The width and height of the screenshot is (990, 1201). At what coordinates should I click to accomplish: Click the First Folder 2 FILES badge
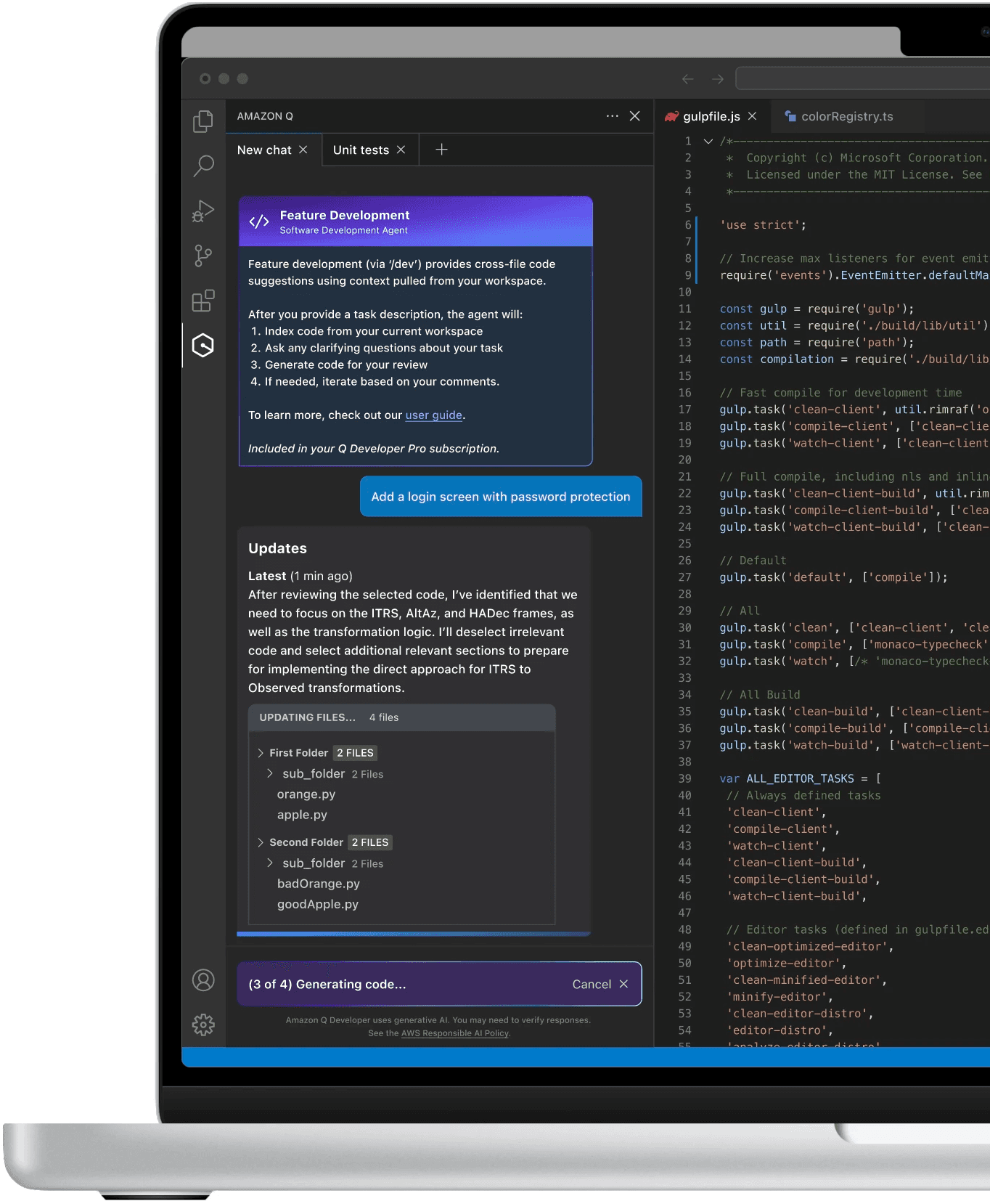355,753
